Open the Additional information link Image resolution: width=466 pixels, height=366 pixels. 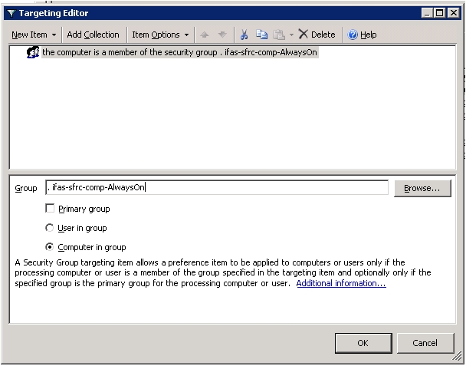341,283
